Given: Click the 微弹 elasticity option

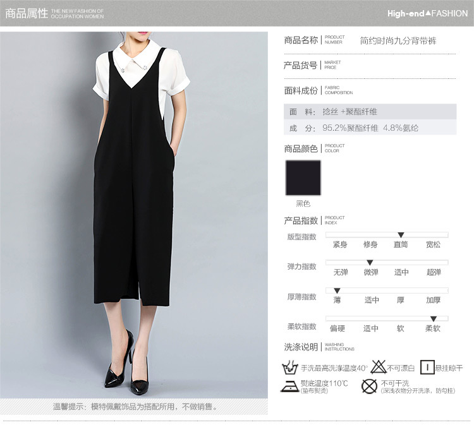Looking at the screenshot, I should pyautogui.click(x=371, y=272).
